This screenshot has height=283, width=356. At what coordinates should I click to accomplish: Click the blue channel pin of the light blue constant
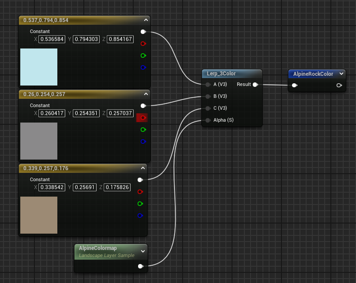click(x=142, y=67)
